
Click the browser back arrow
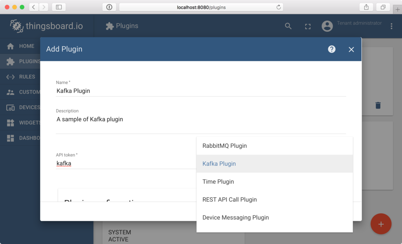pyautogui.click(x=34, y=7)
